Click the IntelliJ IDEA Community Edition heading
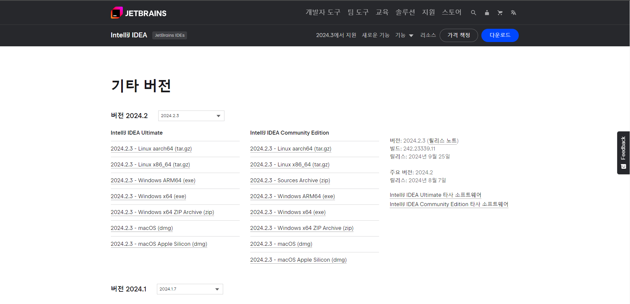This screenshot has width=630, height=304. point(289,133)
